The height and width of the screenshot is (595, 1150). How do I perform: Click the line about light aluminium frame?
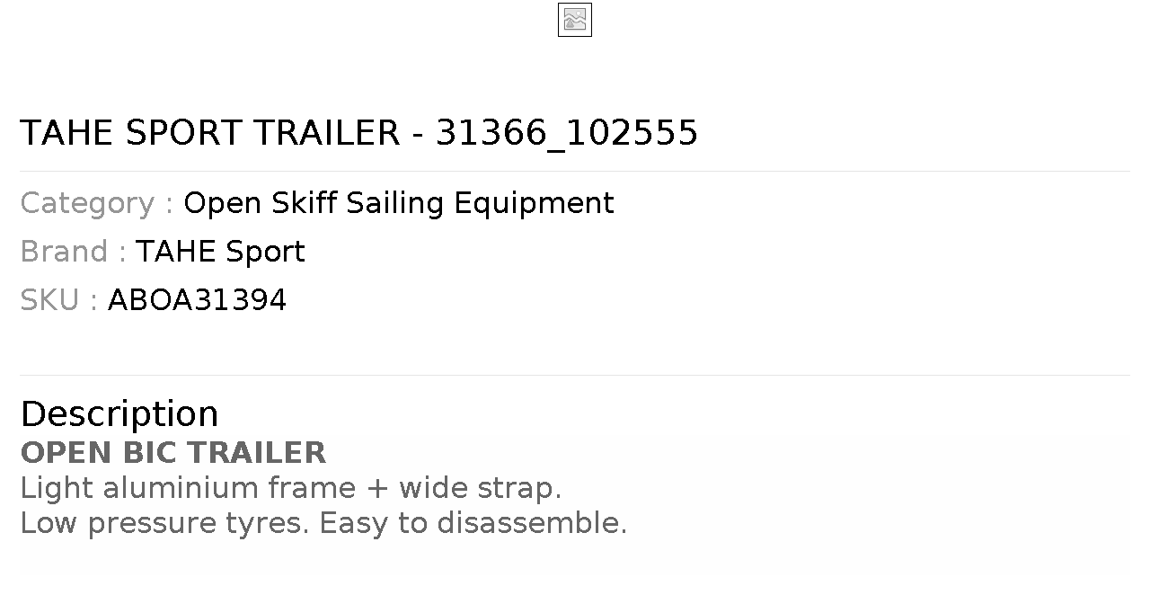[291, 488]
